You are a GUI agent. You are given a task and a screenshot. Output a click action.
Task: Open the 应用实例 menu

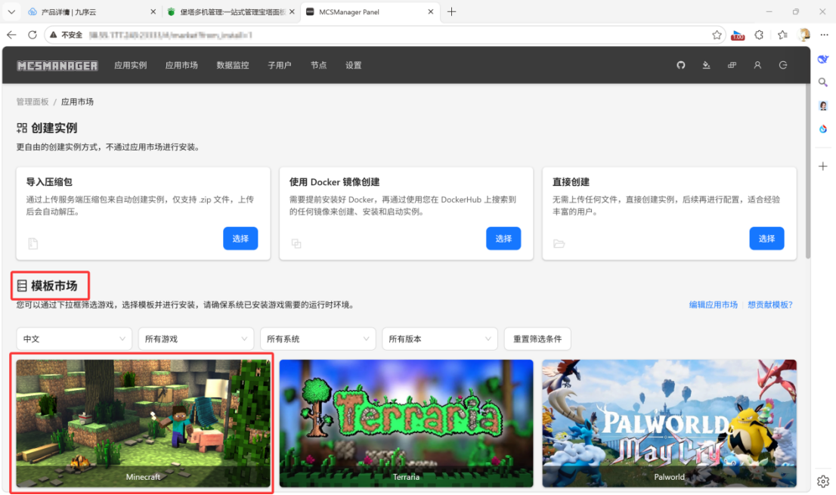click(131, 65)
